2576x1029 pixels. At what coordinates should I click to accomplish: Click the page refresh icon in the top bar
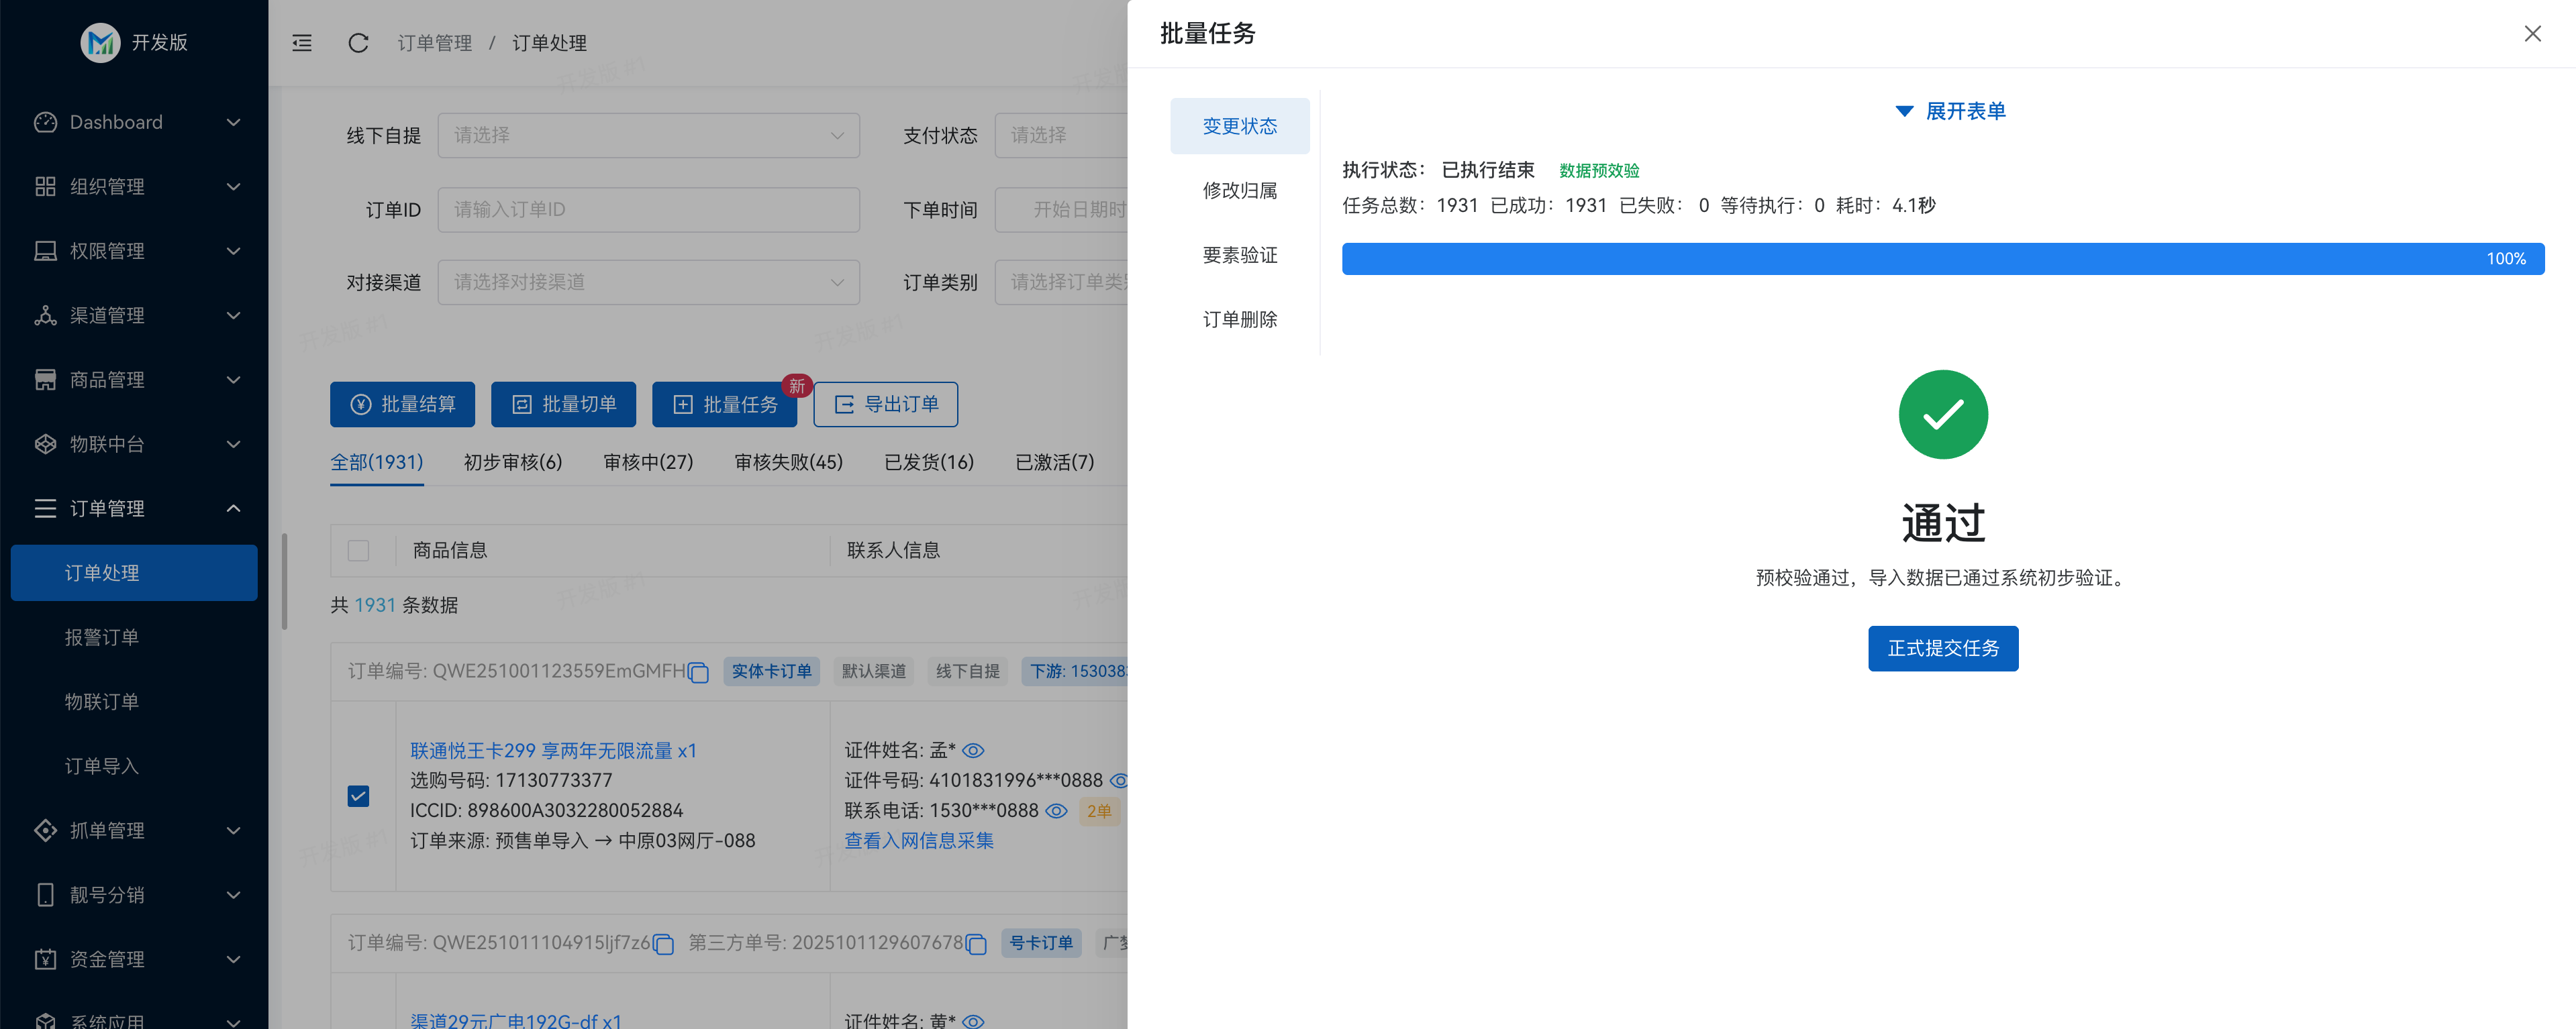[x=358, y=43]
